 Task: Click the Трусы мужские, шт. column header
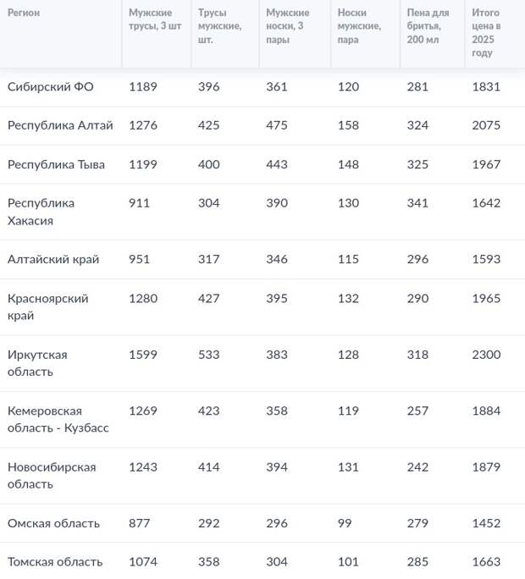pos(219,26)
